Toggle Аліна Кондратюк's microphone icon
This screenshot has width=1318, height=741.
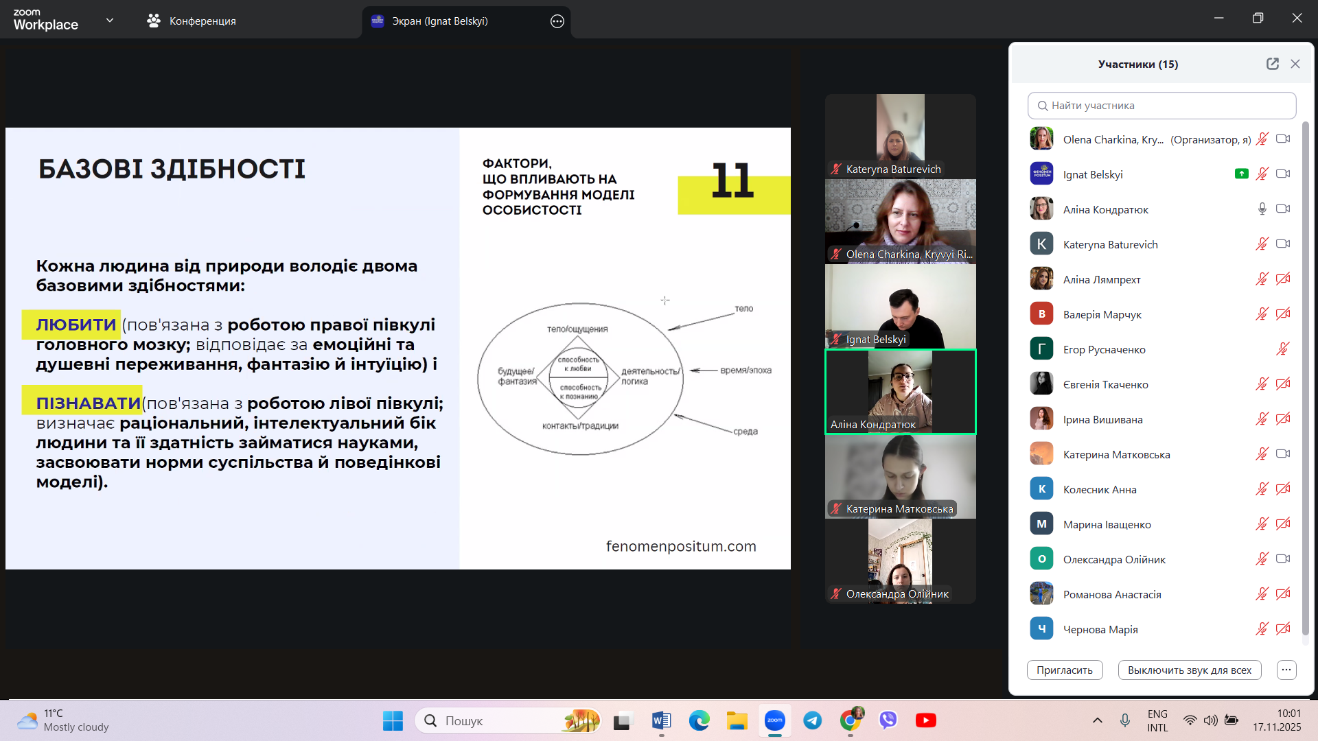(1262, 209)
